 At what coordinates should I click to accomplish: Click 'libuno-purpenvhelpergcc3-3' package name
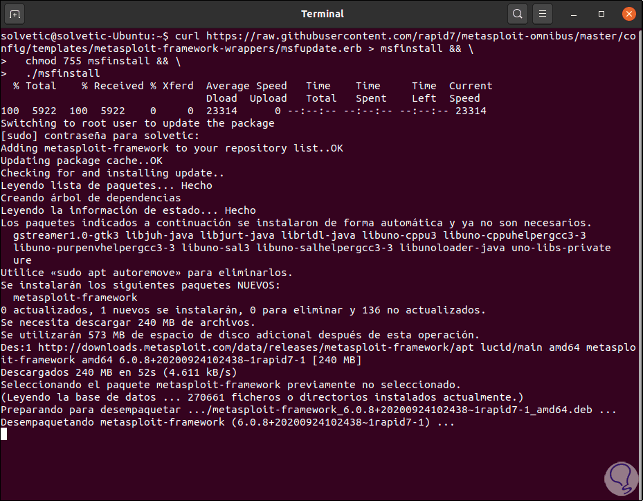94,248
